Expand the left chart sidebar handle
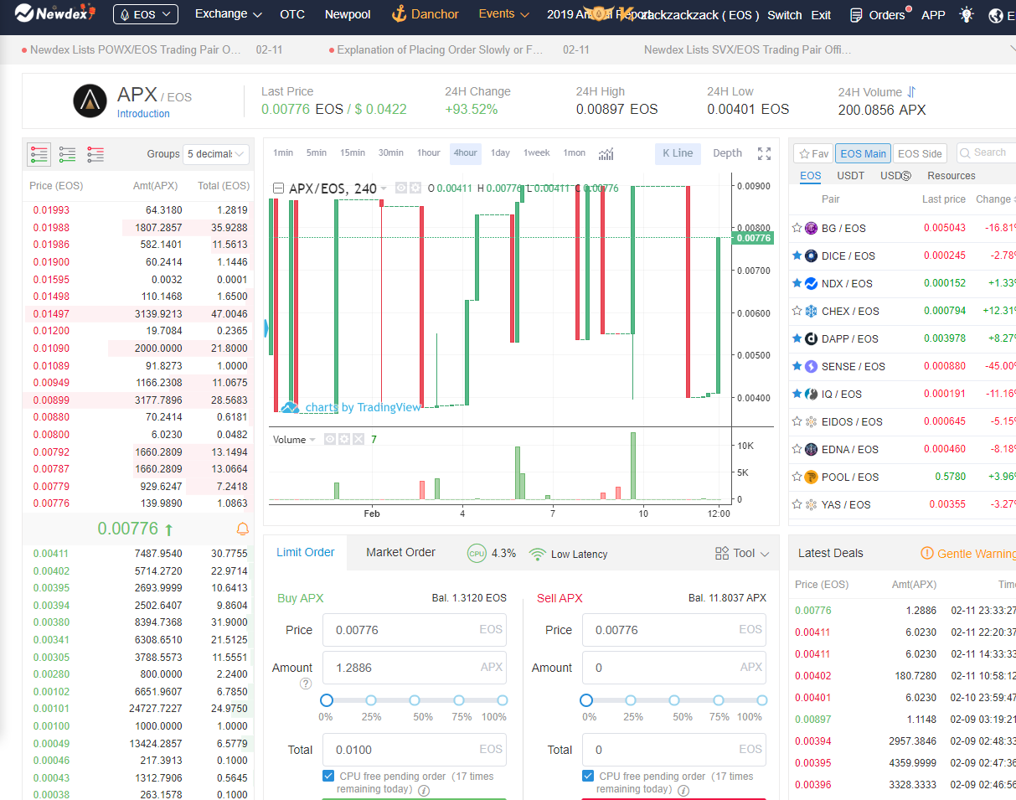 coord(266,328)
